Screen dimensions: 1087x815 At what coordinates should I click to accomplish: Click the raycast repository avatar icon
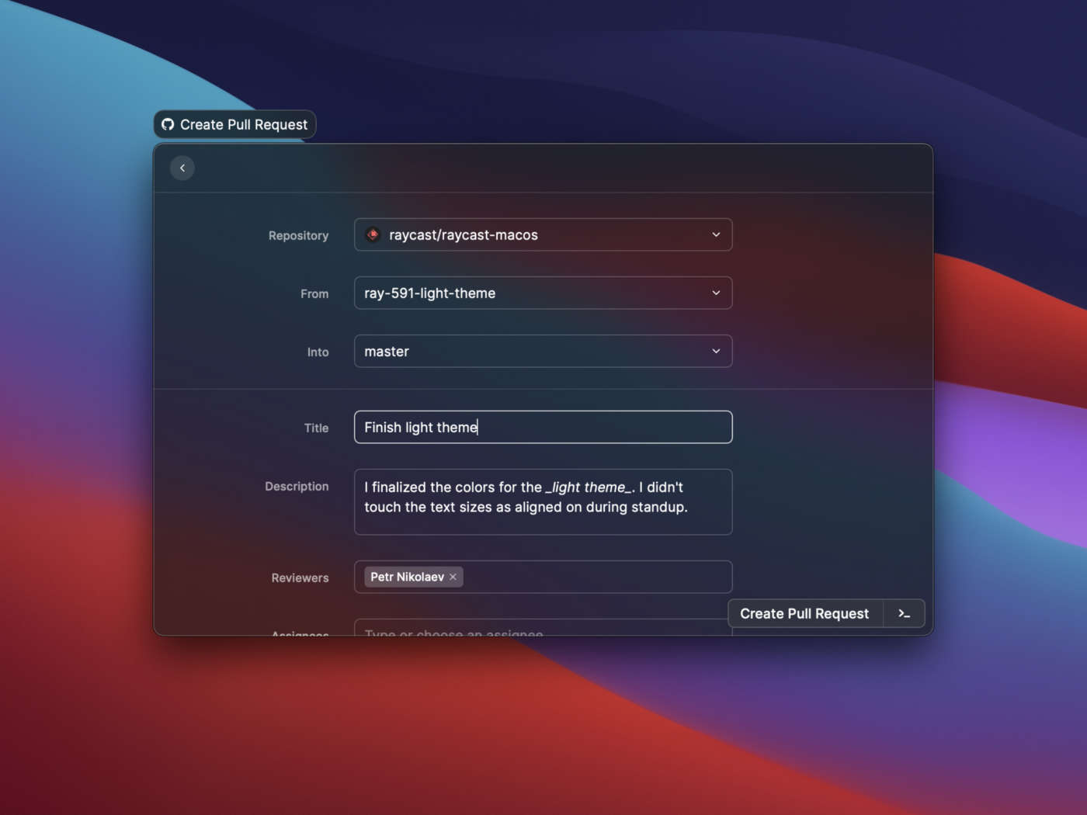pyautogui.click(x=373, y=234)
